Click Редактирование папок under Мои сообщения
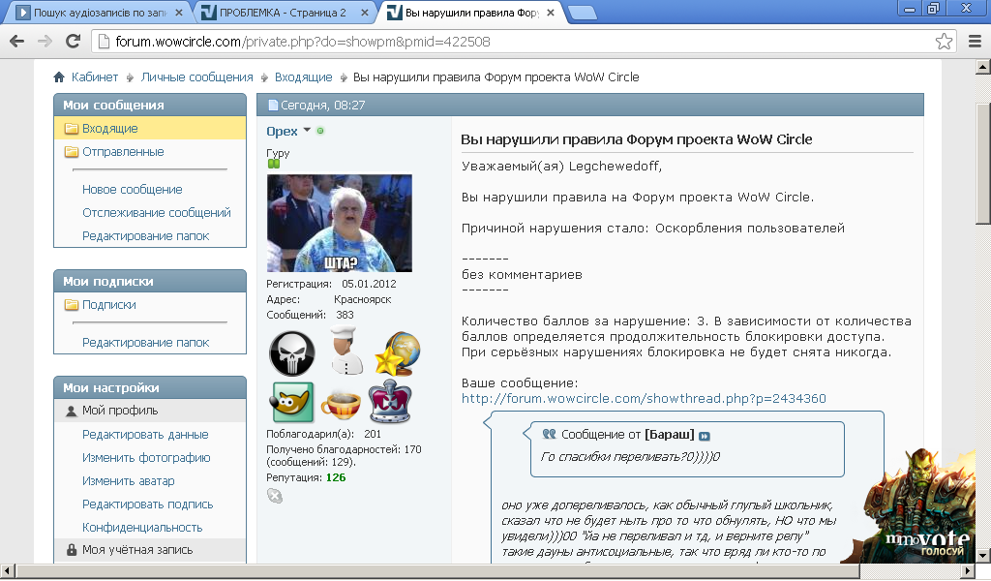The width and height of the screenshot is (991, 581). click(x=145, y=236)
